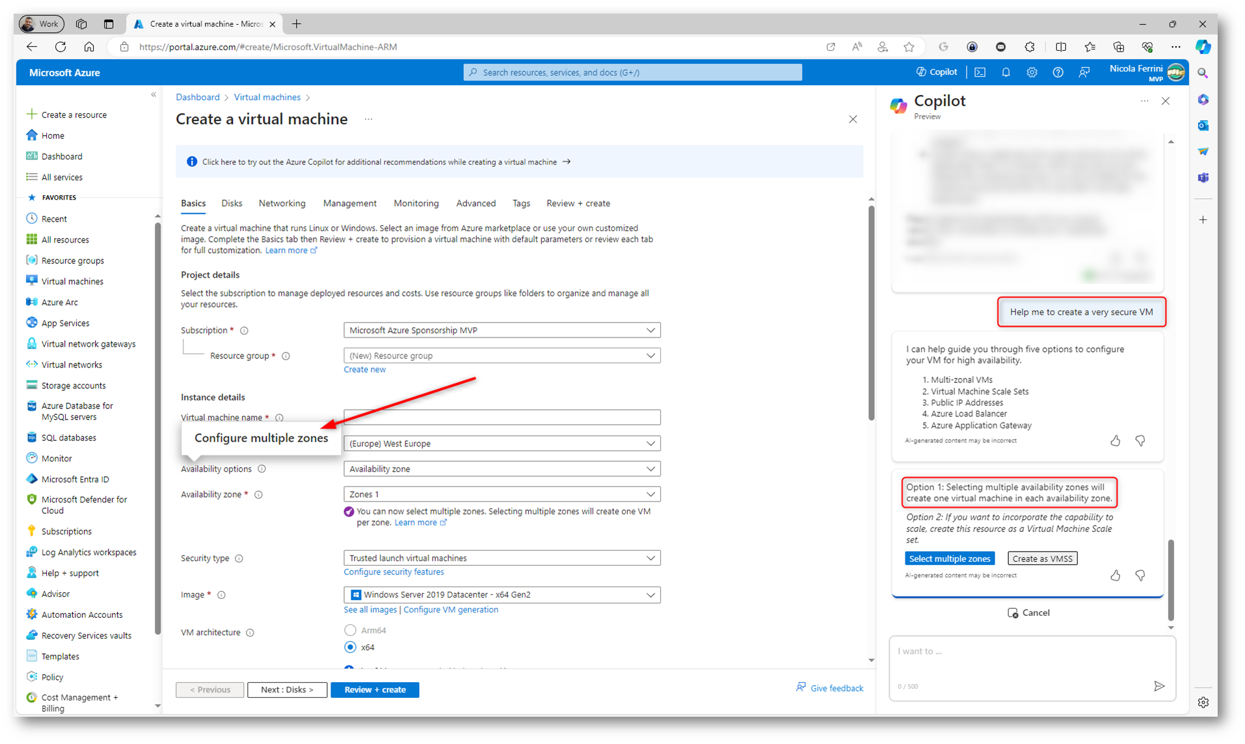The image size is (1245, 744).
Task: Open the Create a virtual machine ellipsis menu
Action: (x=368, y=120)
